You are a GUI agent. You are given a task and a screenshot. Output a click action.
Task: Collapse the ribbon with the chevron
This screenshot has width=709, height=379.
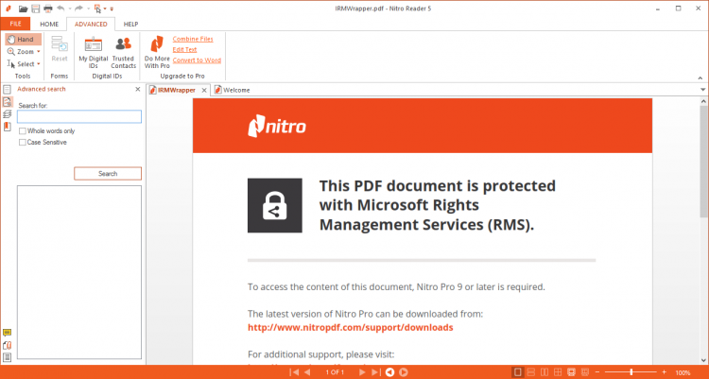pos(700,78)
